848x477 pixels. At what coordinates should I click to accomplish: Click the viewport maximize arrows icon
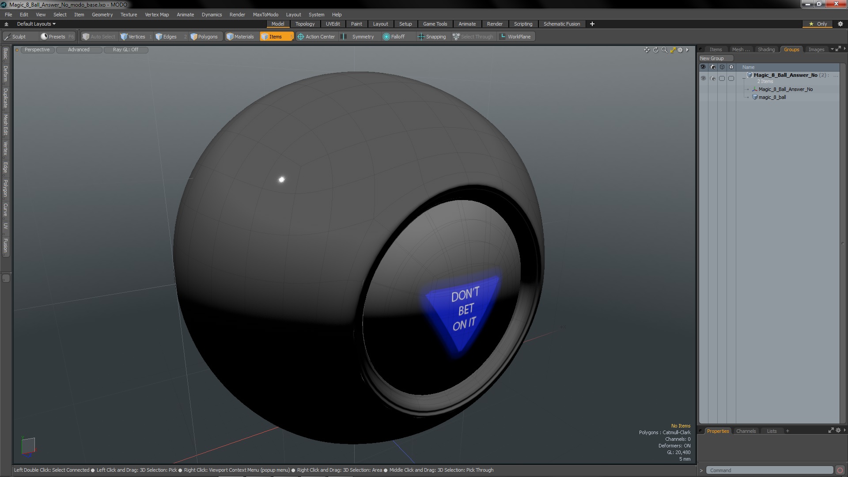coord(673,50)
